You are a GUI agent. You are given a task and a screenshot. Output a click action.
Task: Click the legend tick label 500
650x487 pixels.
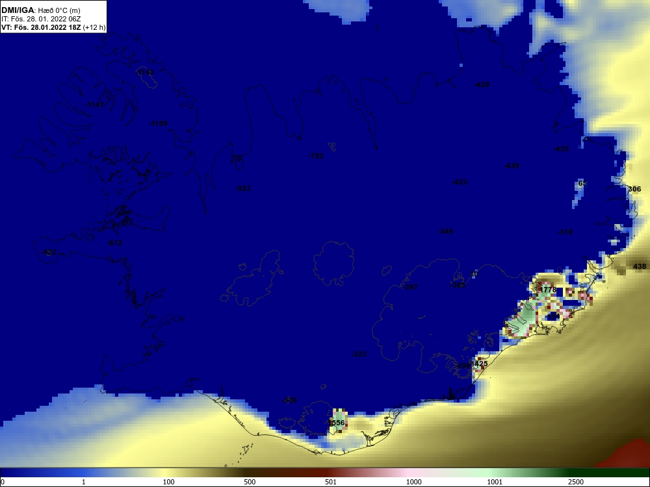250,482
